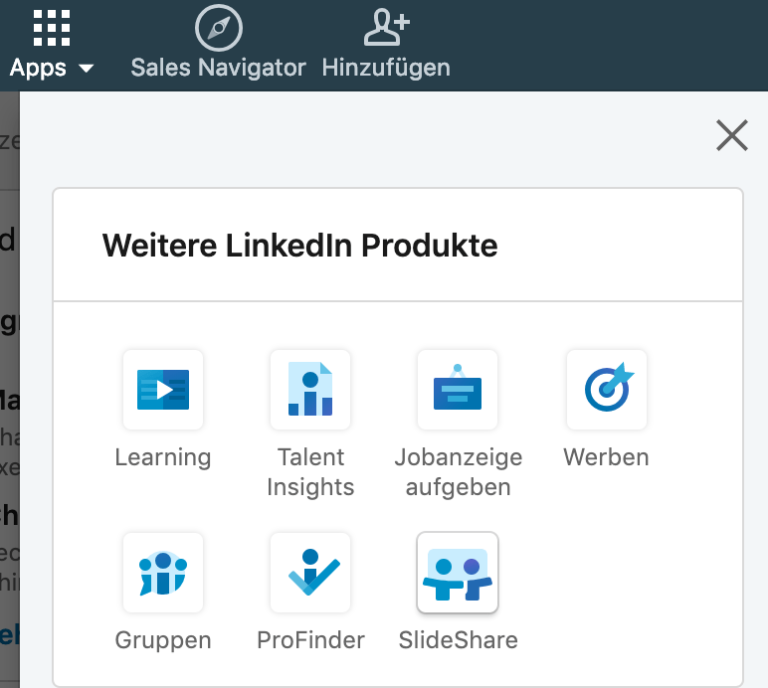Click the Jobanzeige aufgeben briefcase icon
Image resolution: width=768 pixels, height=688 pixels.
tap(458, 390)
